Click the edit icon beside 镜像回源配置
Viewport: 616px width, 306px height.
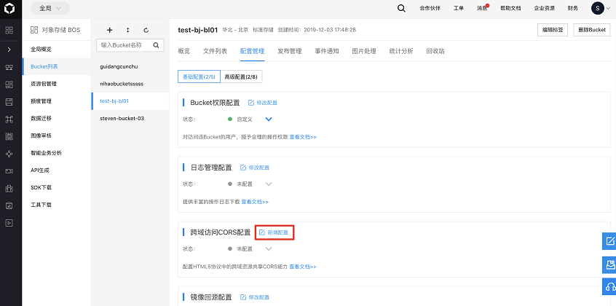[243, 297]
